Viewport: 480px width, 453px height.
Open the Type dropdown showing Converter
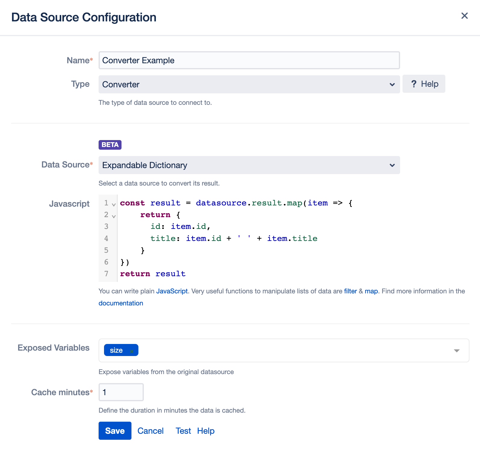point(249,84)
